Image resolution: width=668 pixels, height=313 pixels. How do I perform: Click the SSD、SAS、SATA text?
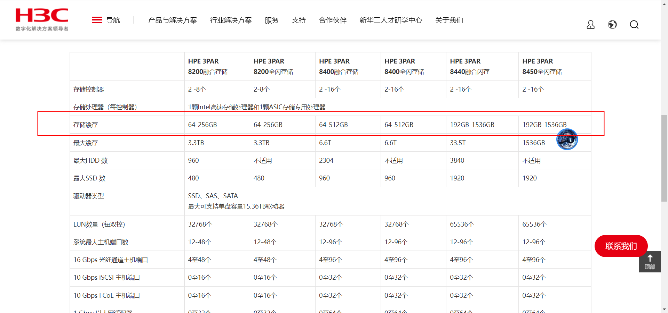[213, 196]
